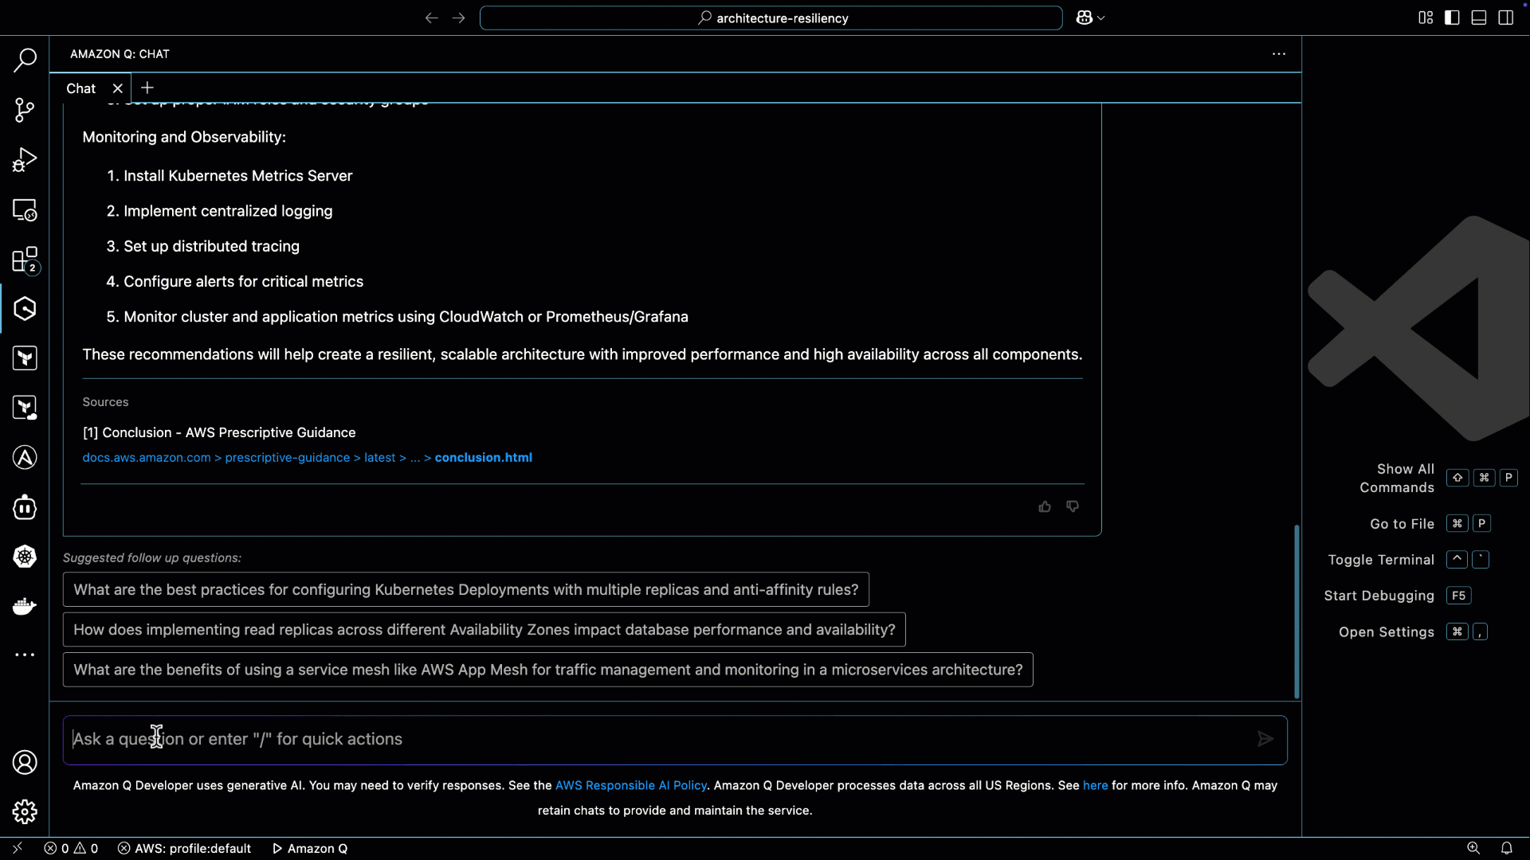The width and height of the screenshot is (1530, 860).
Task: Open the Docker view in the sidebar
Action: point(25,606)
